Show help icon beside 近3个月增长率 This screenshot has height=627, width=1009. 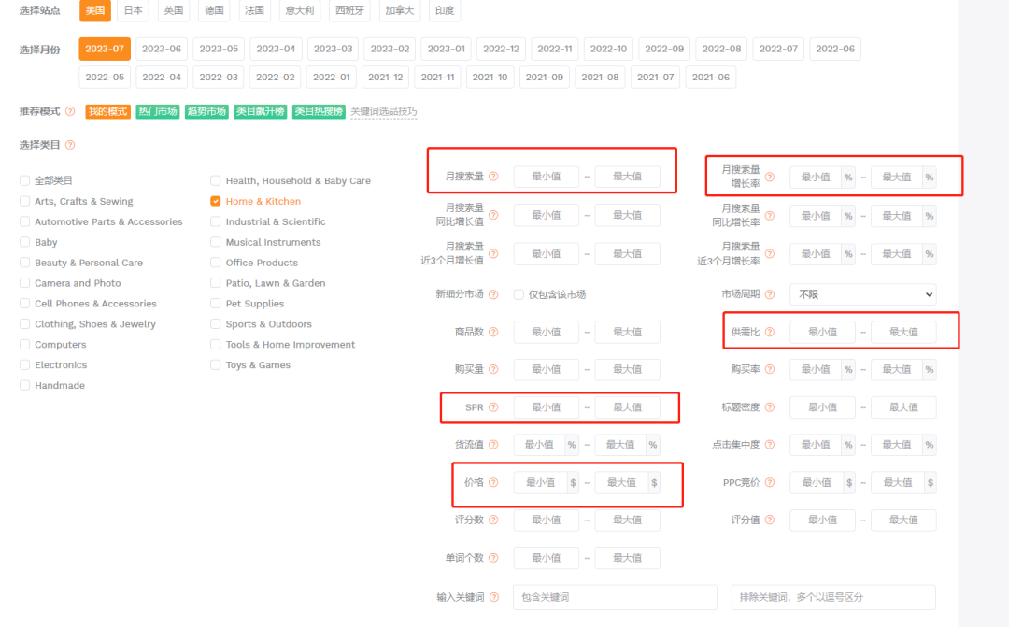[x=770, y=253]
